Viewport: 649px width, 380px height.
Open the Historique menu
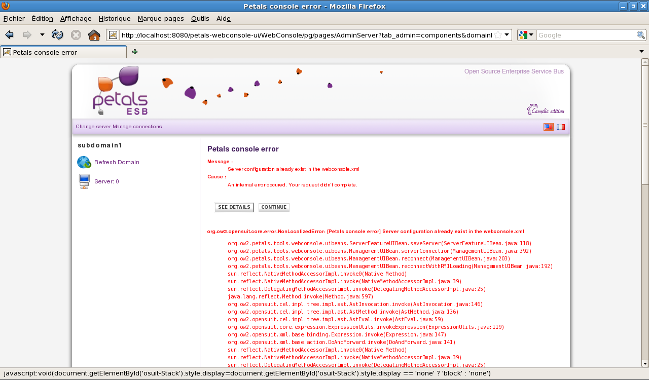coord(115,18)
